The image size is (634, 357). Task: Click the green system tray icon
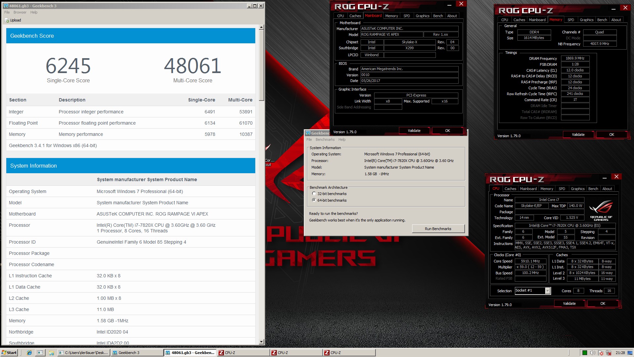(x=584, y=353)
